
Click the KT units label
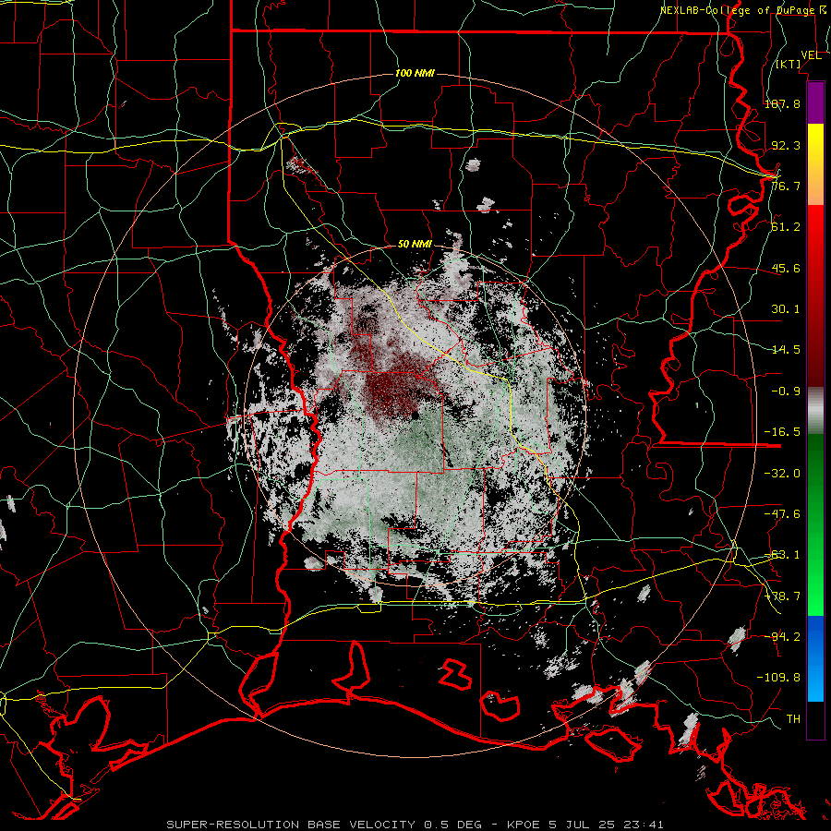tap(789, 64)
